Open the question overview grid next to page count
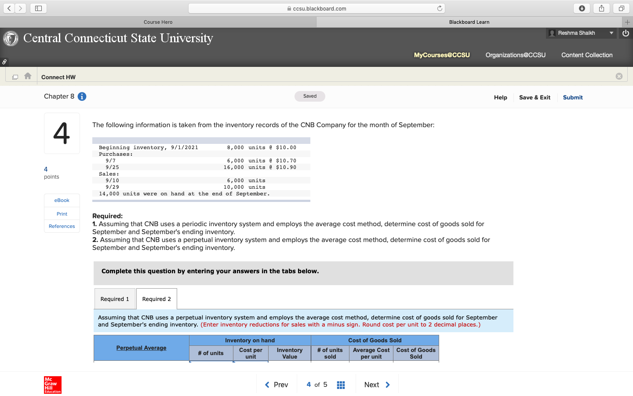 341,384
